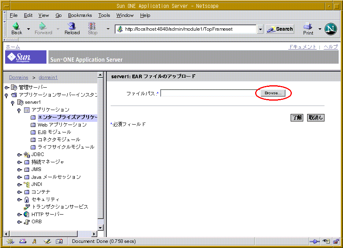Viewport: 343px width, 248px height.
Task: Expand the JMS node
Action: pyautogui.click(x=19, y=170)
